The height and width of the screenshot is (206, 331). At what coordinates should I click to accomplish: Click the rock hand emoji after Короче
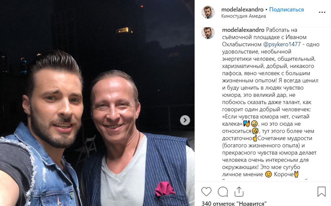[x=297, y=174]
